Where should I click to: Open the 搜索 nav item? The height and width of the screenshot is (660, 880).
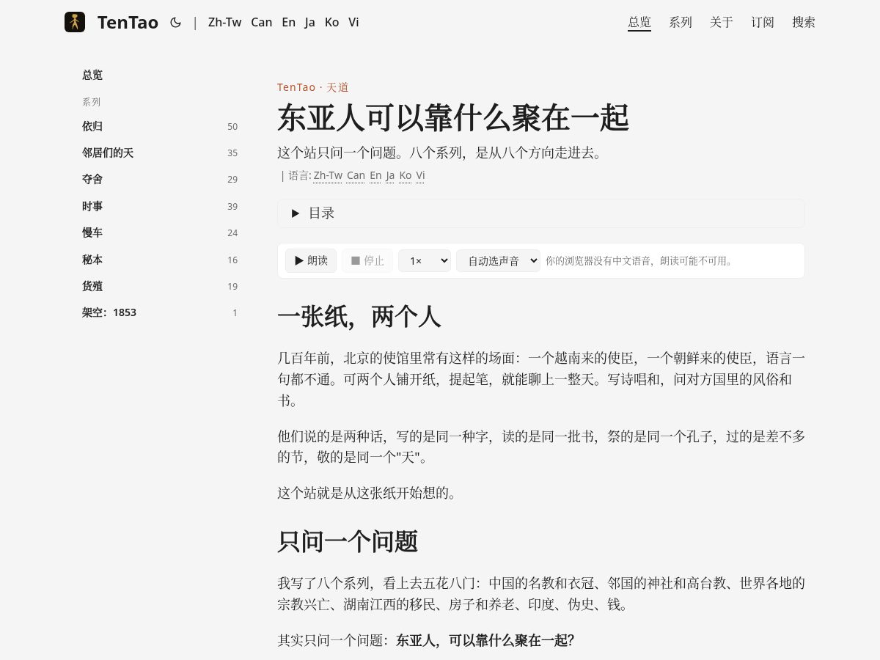click(804, 22)
